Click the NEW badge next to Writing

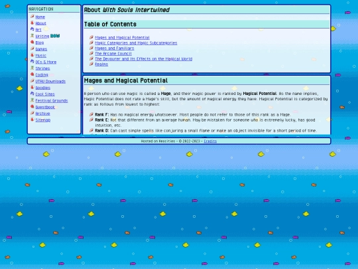(x=55, y=36)
